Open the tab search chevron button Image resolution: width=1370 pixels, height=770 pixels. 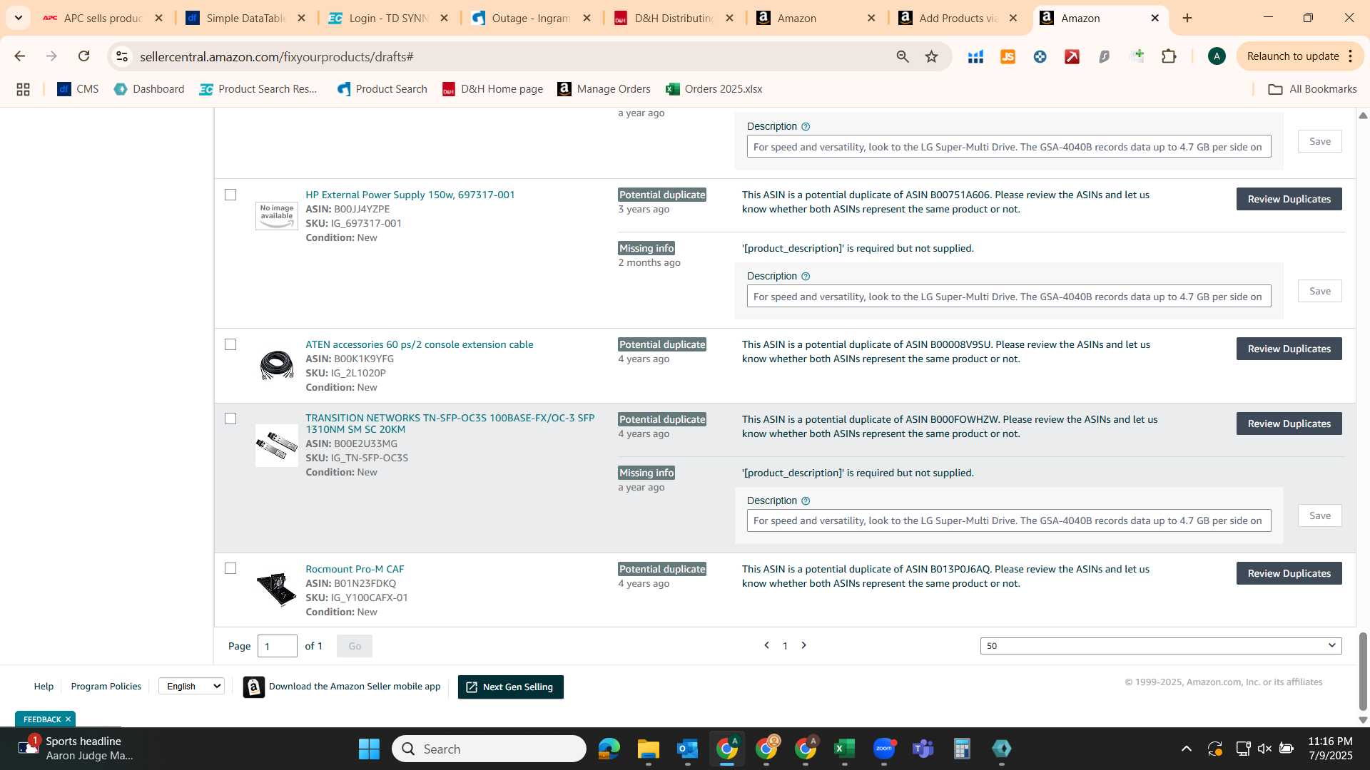[x=18, y=18]
